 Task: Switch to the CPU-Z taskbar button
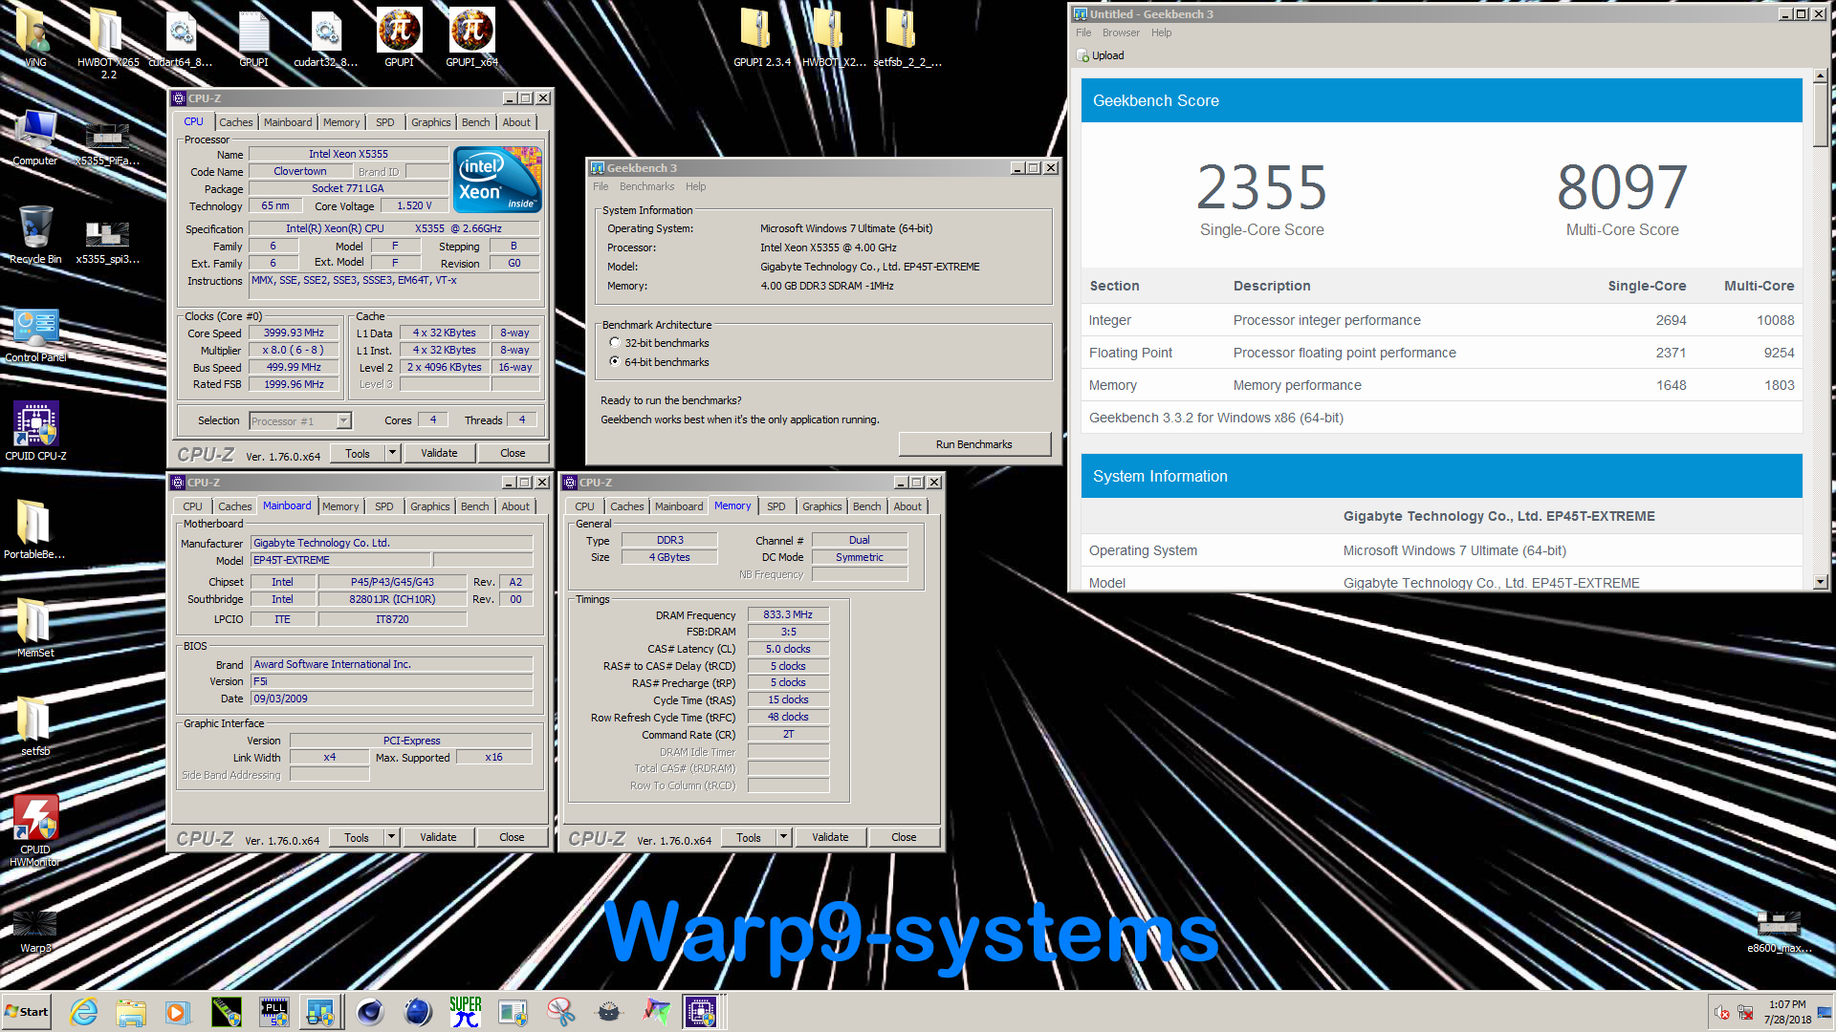click(701, 1012)
